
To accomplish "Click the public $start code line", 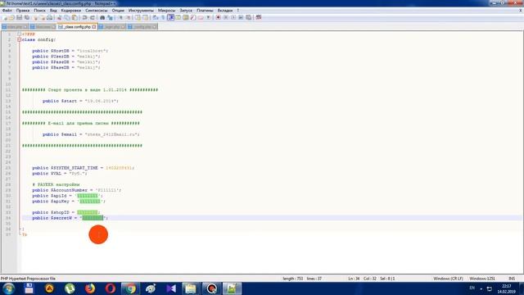I will tap(80, 101).
